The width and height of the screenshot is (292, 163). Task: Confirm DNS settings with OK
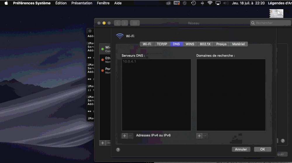click(x=263, y=149)
